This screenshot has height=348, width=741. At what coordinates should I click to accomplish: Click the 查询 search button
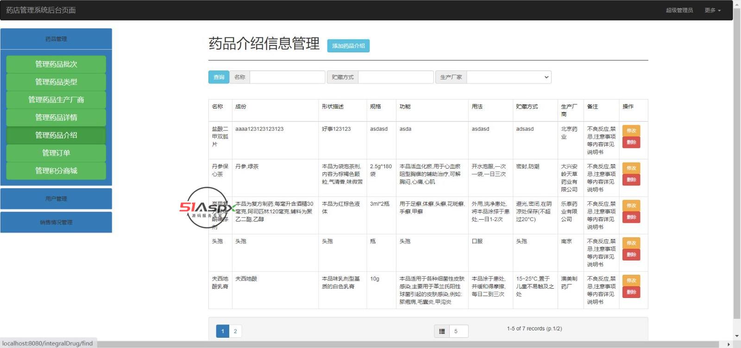click(x=219, y=77)
